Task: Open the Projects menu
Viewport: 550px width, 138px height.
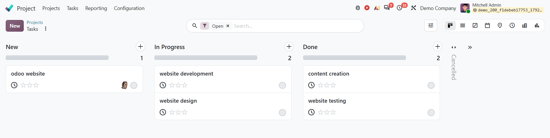Action: (51, 8)
